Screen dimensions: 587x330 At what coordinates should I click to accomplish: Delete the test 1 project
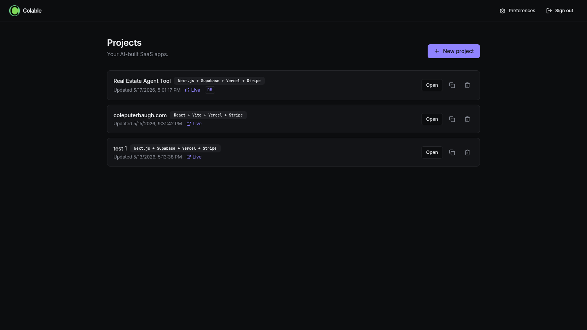467,152
